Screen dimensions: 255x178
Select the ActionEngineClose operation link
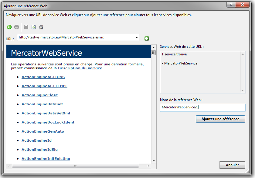point(40,95)
